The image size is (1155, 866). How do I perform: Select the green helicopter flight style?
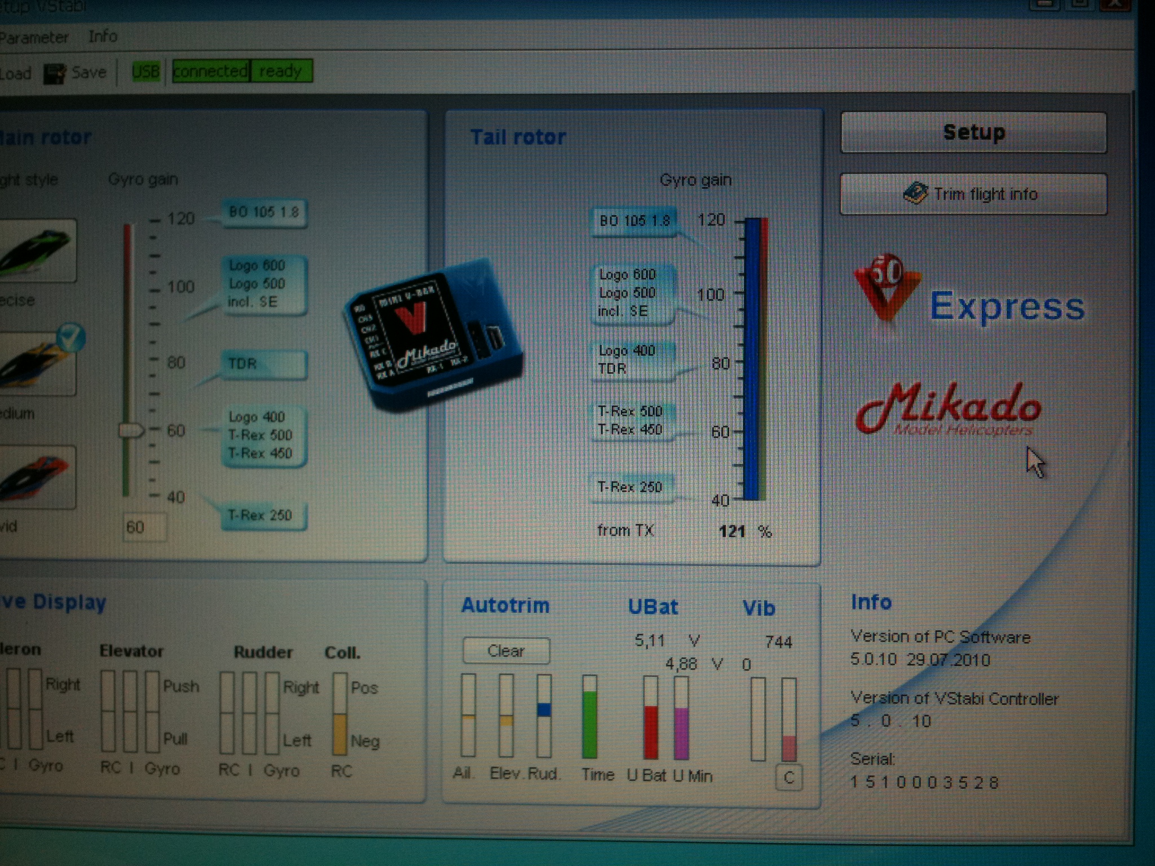[x=37, y=251]
